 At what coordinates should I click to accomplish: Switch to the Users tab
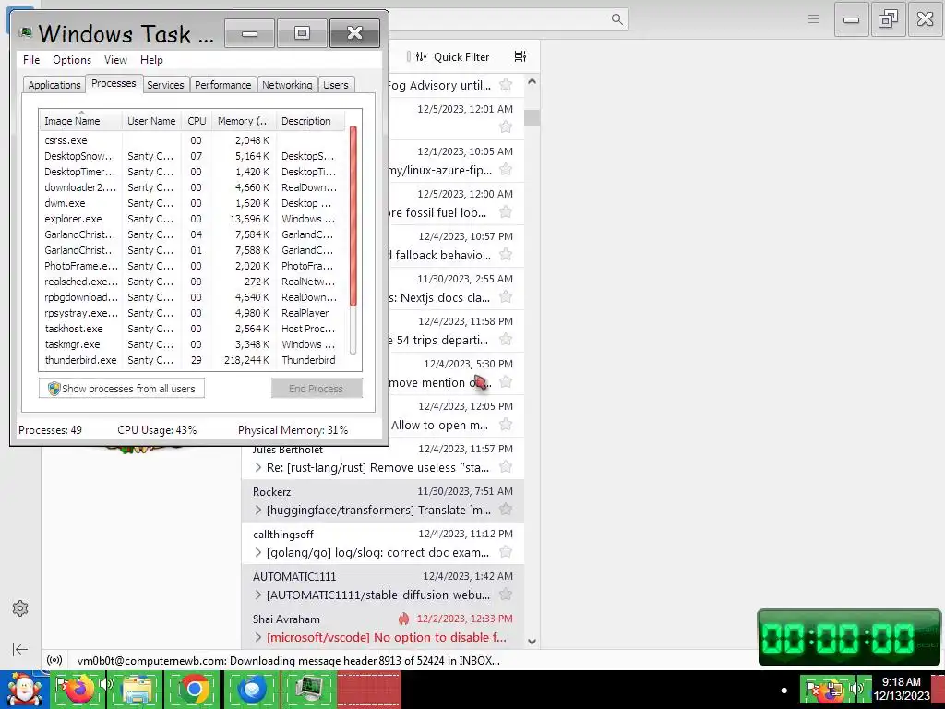pos(336,85)
